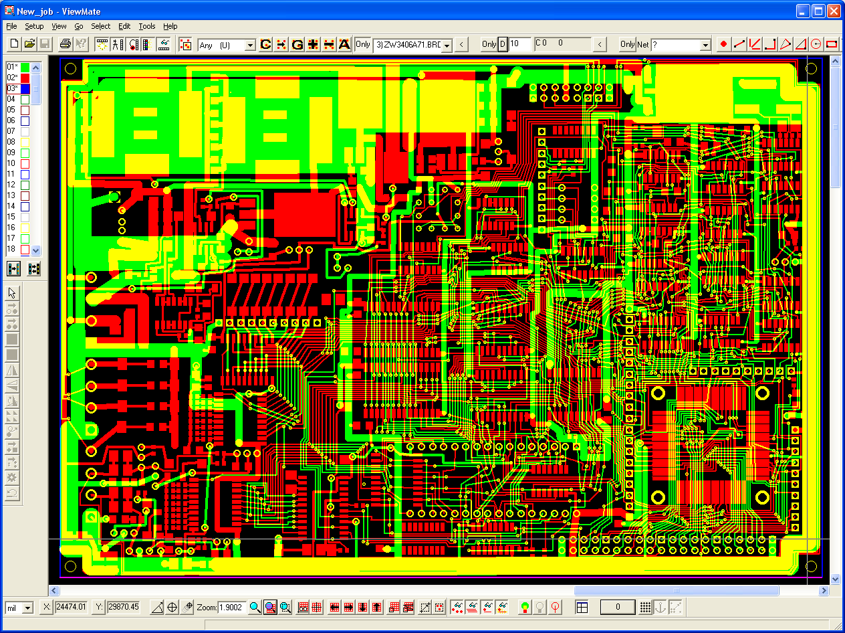Open the Setup menu
845x633 pixels.
[x=34, y=26]
